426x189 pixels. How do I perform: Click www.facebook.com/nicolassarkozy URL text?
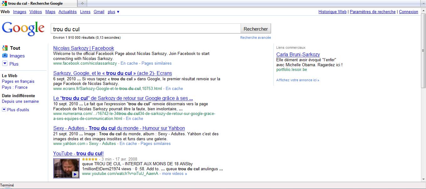pos(85,63)
